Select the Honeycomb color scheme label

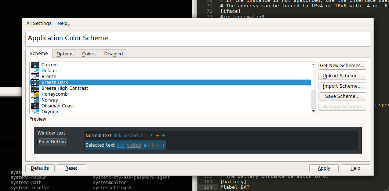click(x=55, y=94)
